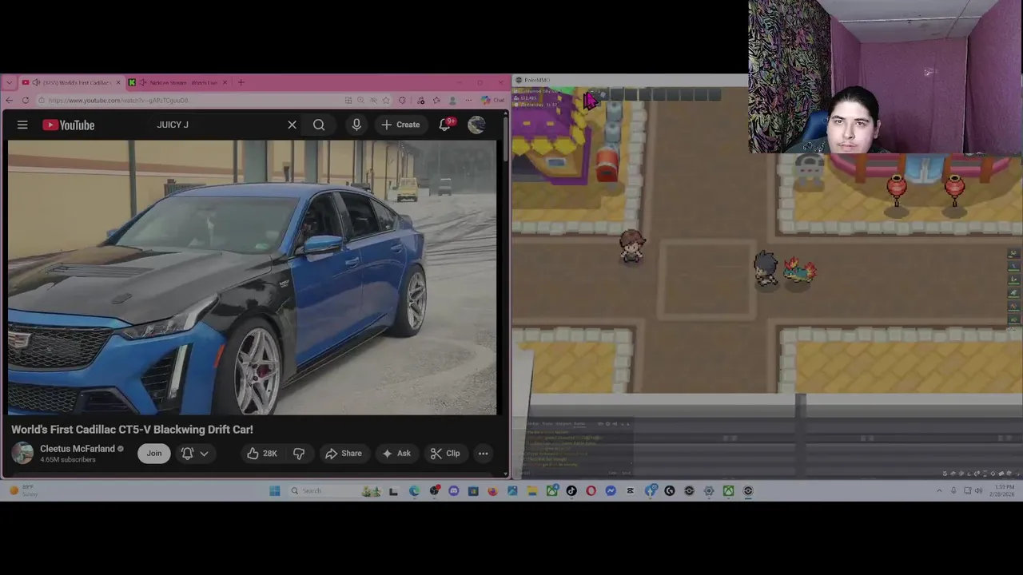
Task: Open Firefox from the taskbar
Action: coord(492,490)
